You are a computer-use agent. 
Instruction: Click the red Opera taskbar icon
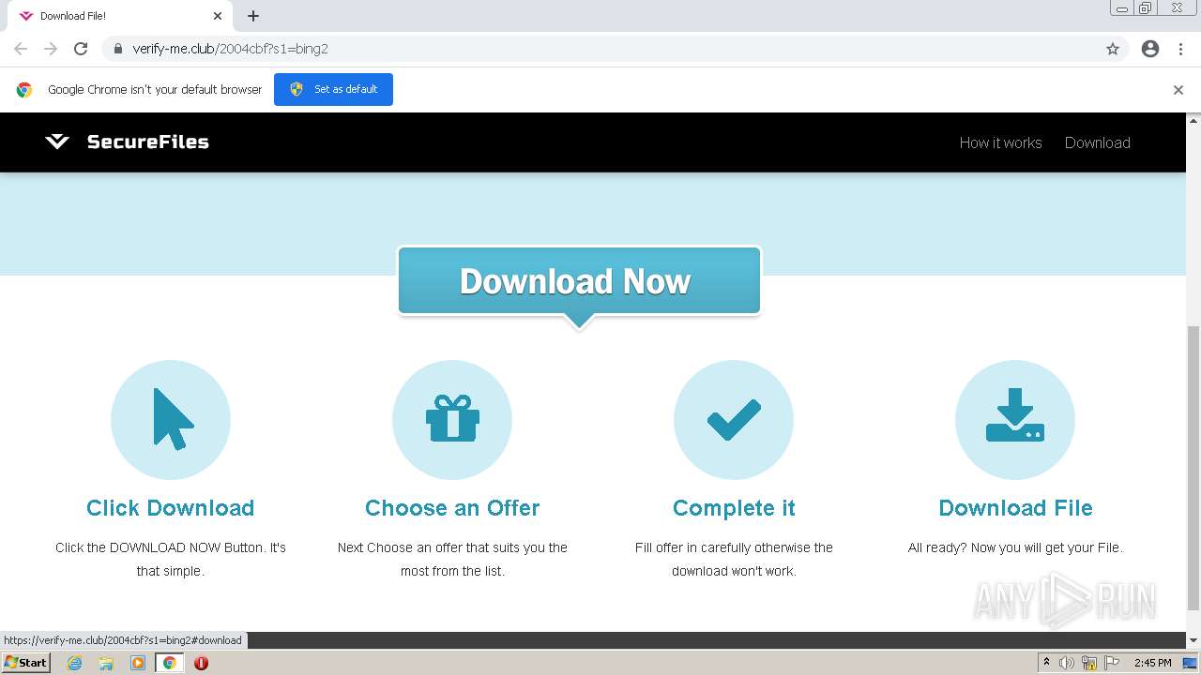201,663
